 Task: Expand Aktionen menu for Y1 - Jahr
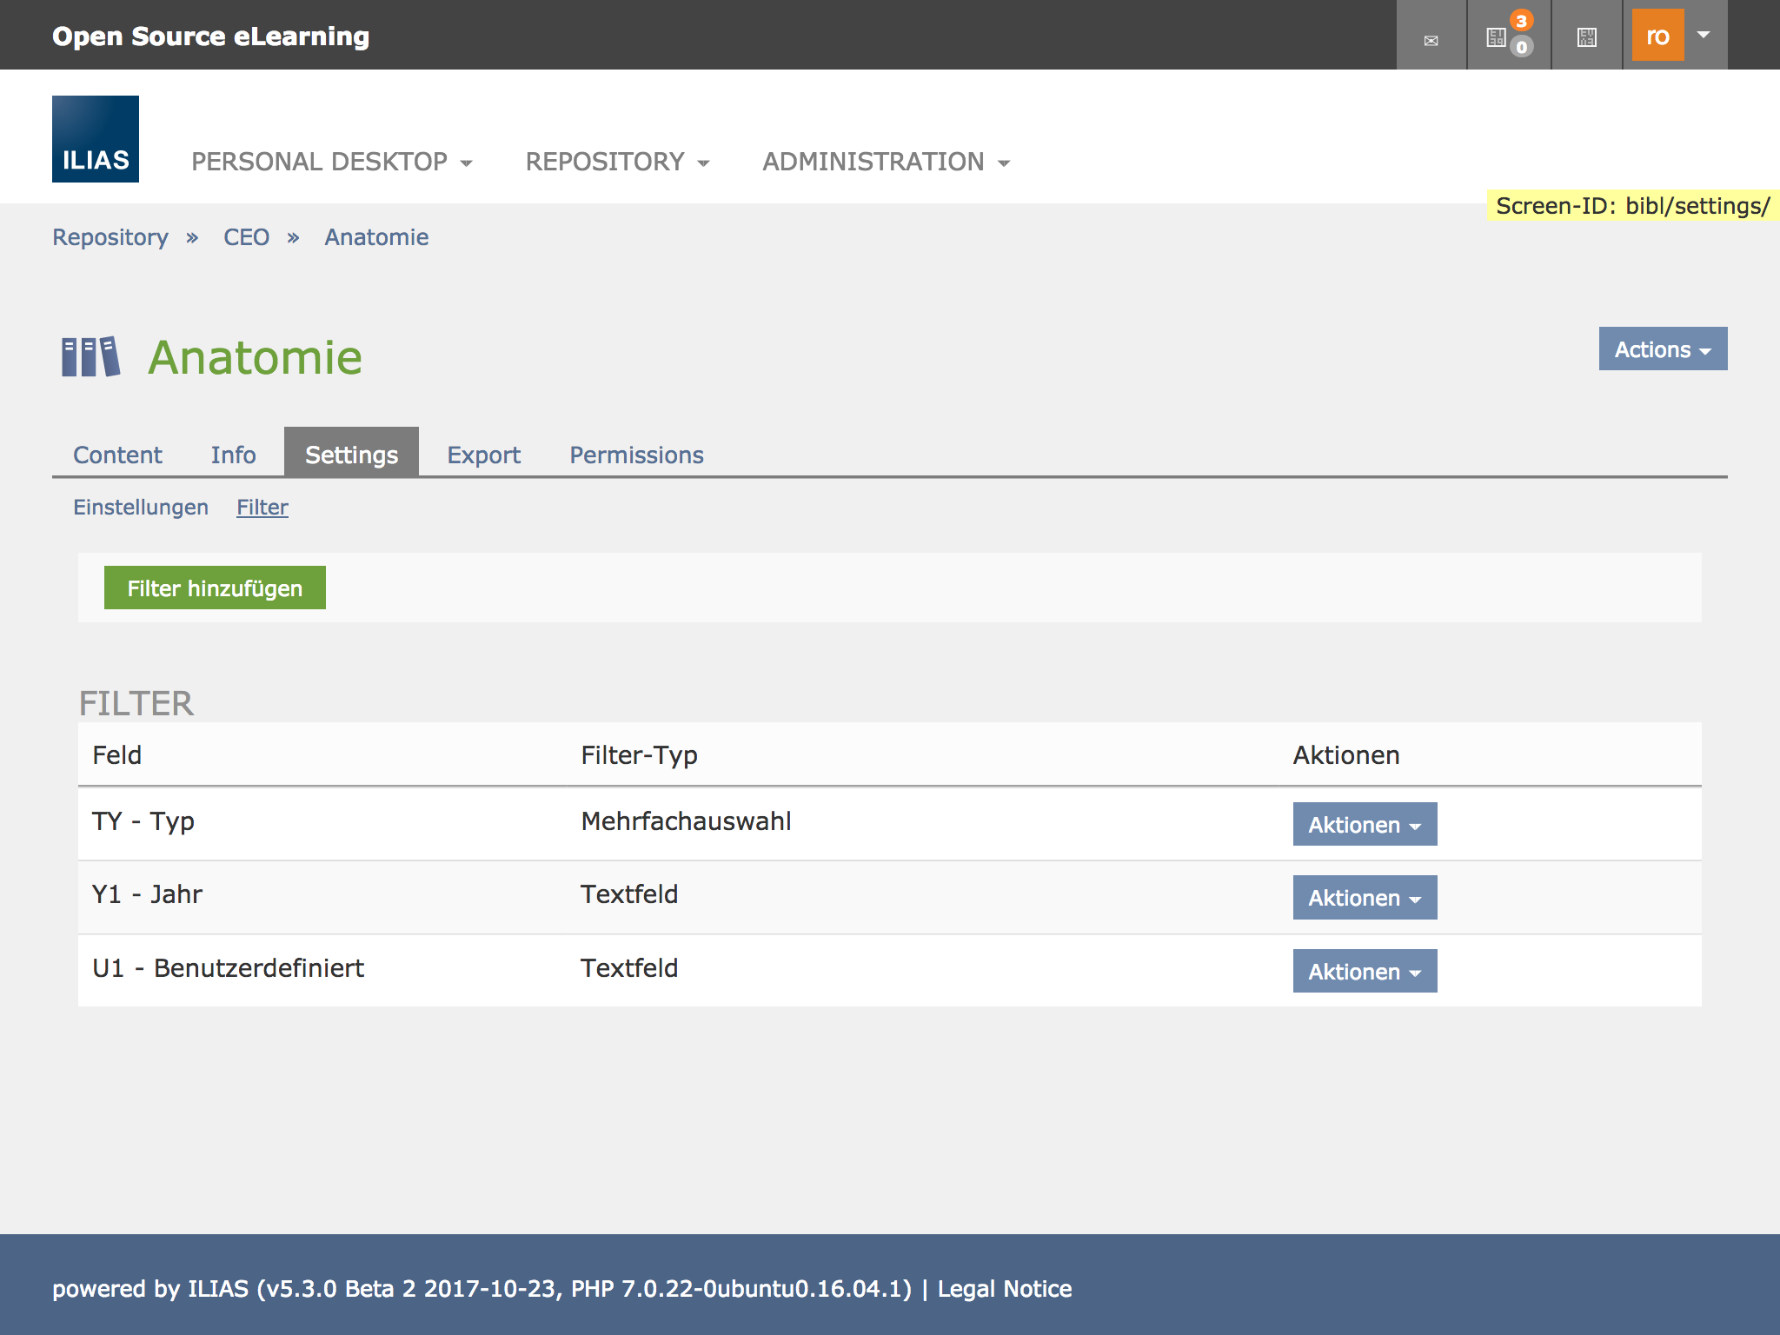[1364, 898]
